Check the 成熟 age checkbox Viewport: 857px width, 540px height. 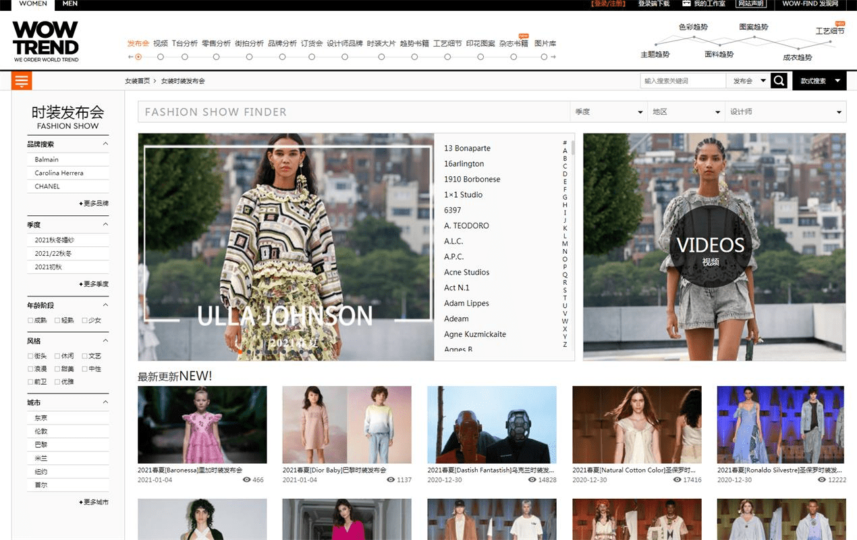coord(30,321)
